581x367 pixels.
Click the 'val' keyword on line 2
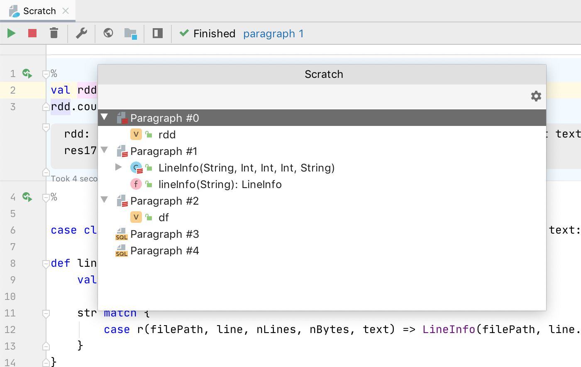(61, 90)
